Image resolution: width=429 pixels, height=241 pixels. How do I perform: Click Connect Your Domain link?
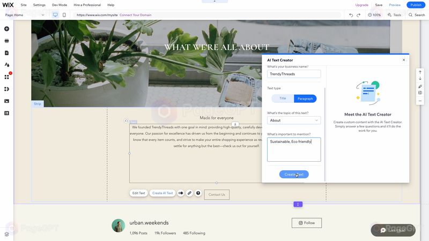coord(136,15)
